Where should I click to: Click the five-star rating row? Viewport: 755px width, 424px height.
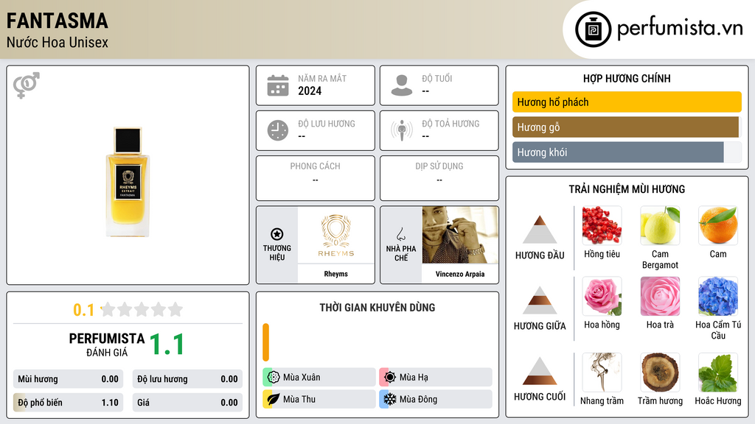[x=142, y=310]
